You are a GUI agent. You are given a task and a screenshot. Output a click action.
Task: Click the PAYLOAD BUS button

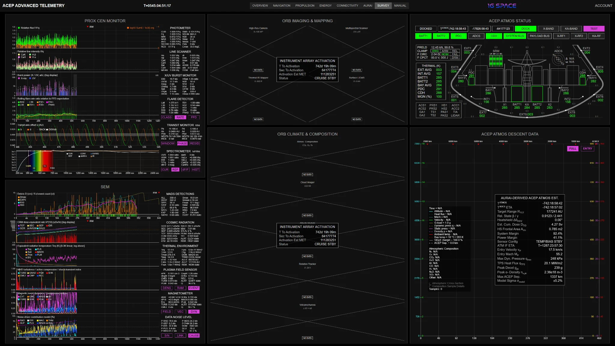[540, 36]
